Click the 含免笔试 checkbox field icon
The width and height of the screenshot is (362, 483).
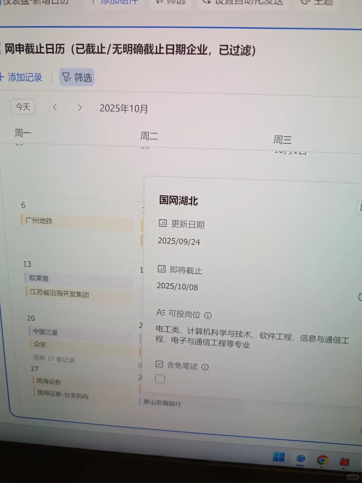(160, 364)
